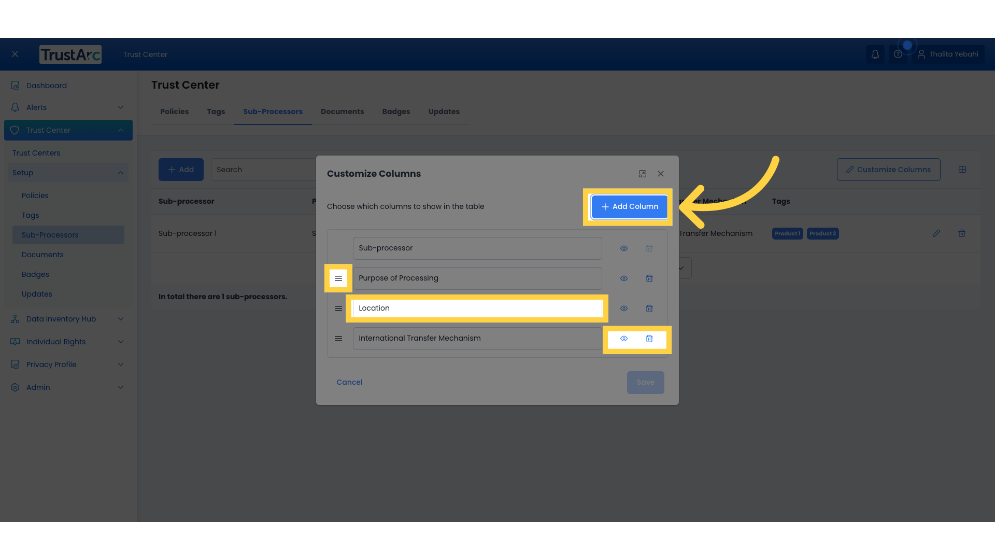The height and width of the screenshot is (560, 995).
Task: Select the Badges tab
Action: [396, 111]
